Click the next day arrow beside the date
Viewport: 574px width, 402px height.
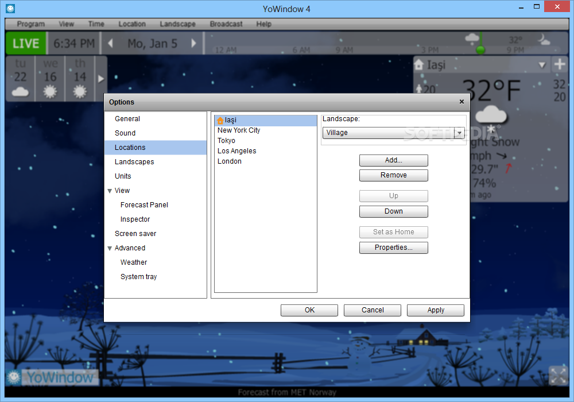coord(193,43)
